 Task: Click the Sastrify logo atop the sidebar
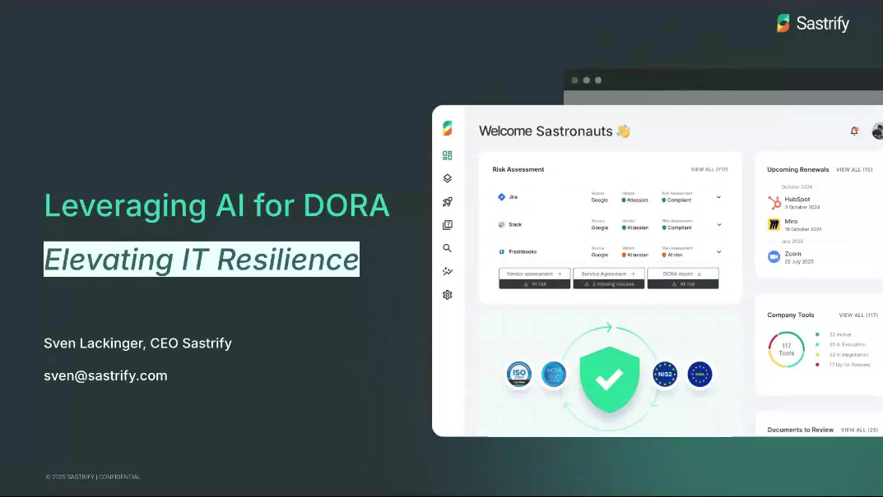[447, 128]
